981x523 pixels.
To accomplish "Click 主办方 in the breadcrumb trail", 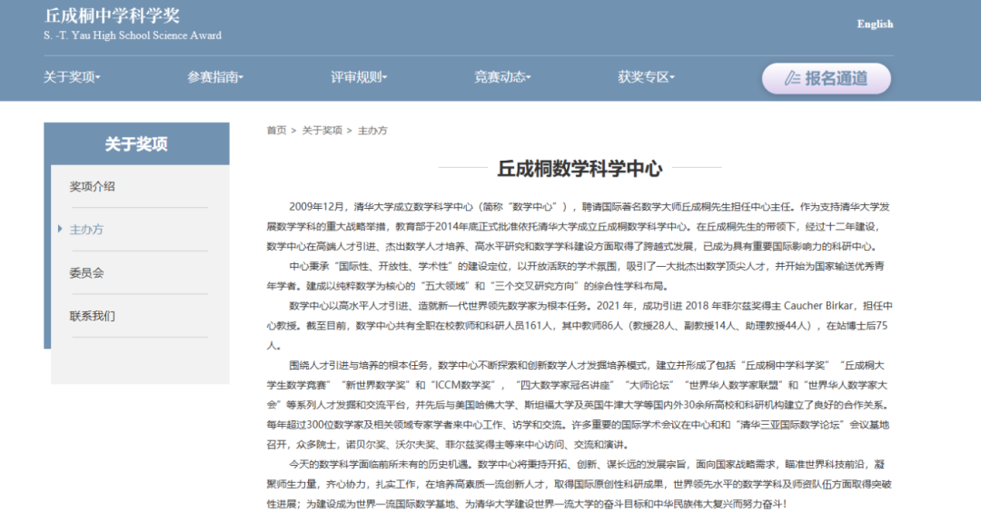I will click(371, 130).
